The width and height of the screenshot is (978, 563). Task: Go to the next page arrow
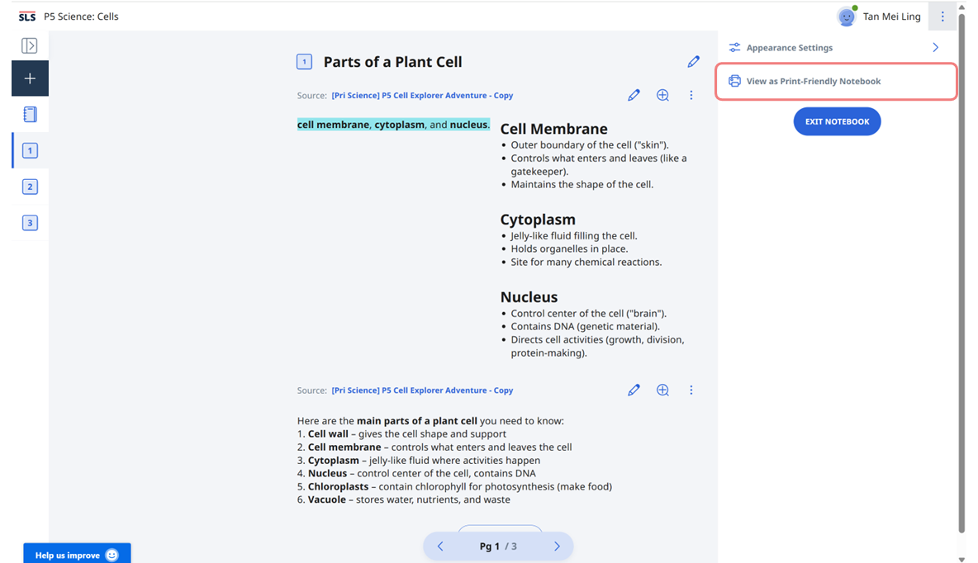point(557,546)
